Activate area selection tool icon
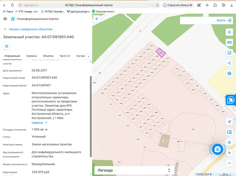This screenshot has height=176, width=236. pyautogui.click(x=229, y=53)
